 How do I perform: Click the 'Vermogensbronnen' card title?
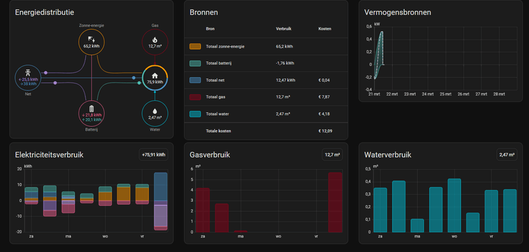(397, 13)
